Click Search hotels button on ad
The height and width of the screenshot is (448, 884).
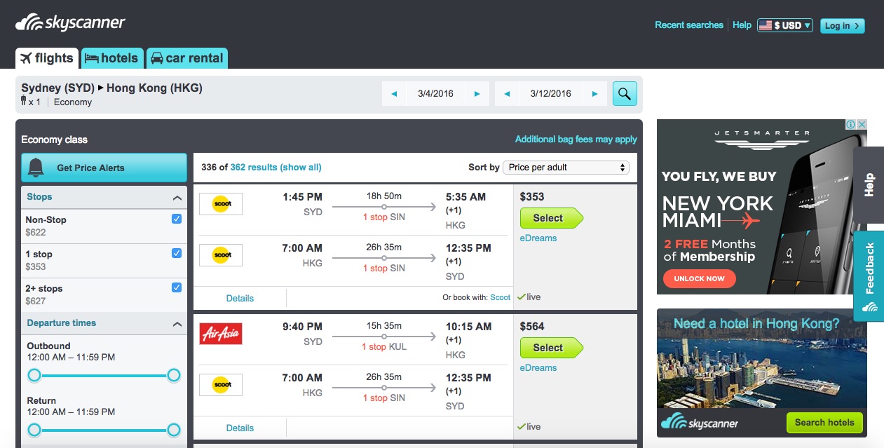coord(824,422)
